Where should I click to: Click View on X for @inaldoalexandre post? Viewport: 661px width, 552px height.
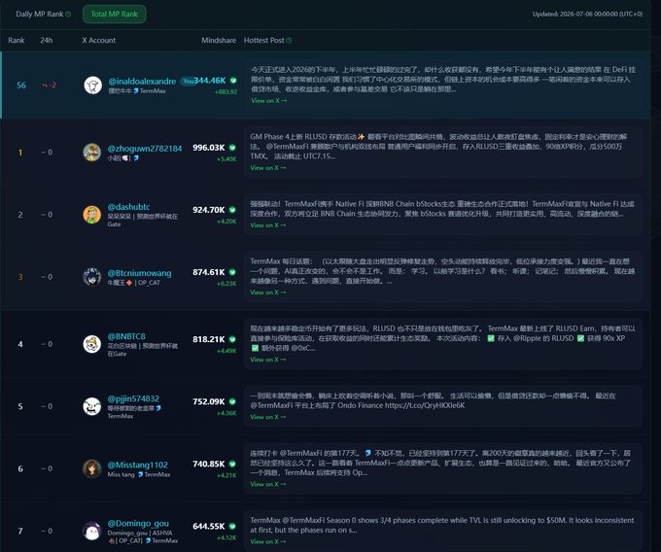point(269,101)
